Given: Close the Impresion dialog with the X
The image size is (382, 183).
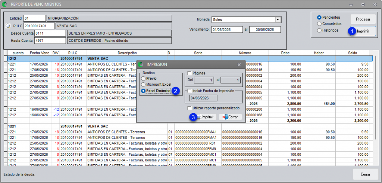Looking at the screenshot, I should click(x=239, y=64).
